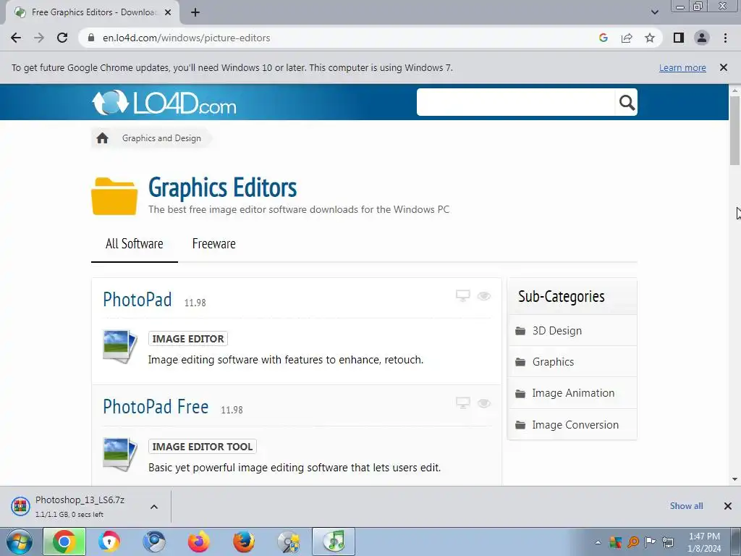
Task: Go to home via breadcrumb icon
Action: pyautogui.click(x=102, y=138)
